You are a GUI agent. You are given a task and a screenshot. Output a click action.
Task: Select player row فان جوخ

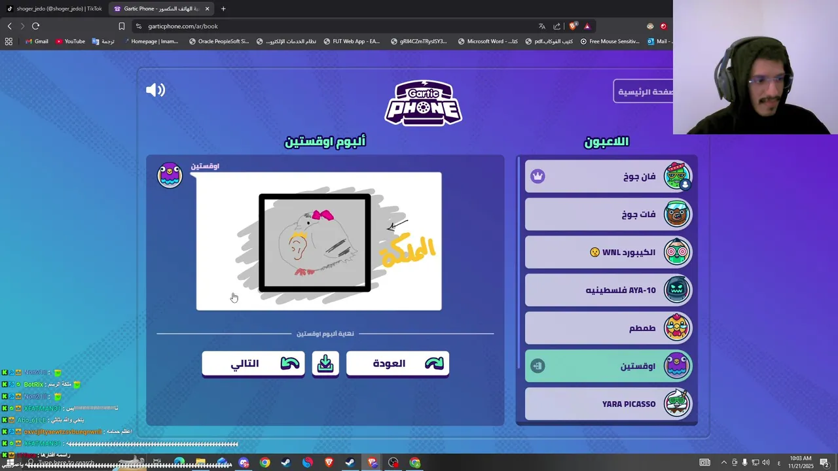(608, 177)
